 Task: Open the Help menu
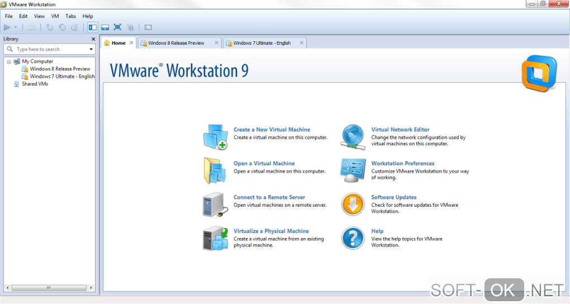[x=88, y=16]
